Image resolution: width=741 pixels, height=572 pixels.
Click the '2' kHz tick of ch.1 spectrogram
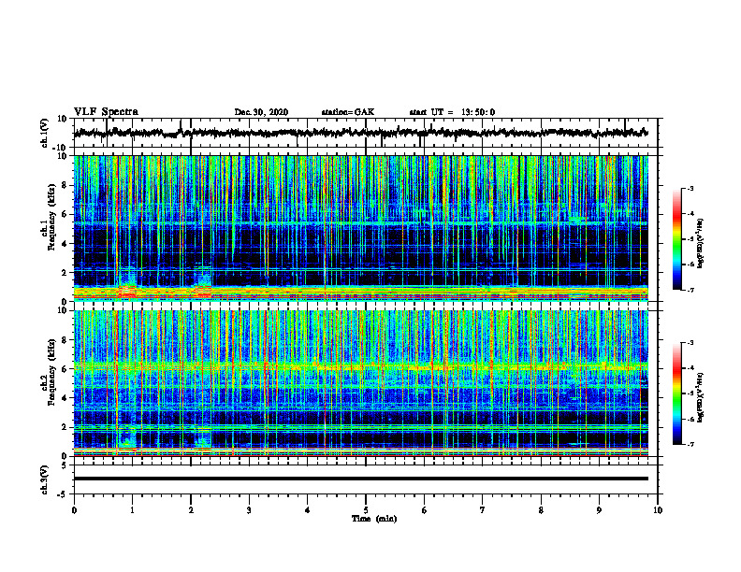(x=66, y=273)
